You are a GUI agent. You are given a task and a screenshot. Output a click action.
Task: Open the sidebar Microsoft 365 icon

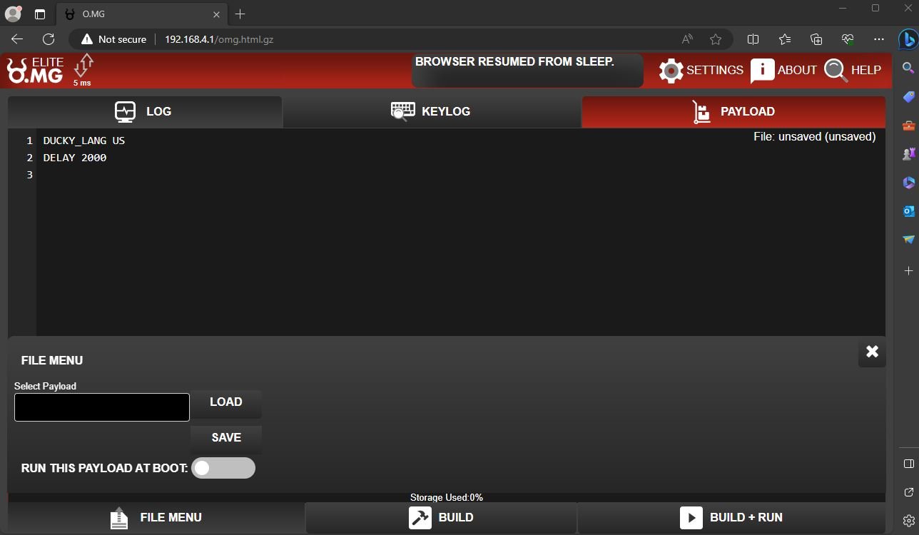[x=908, y=183]
